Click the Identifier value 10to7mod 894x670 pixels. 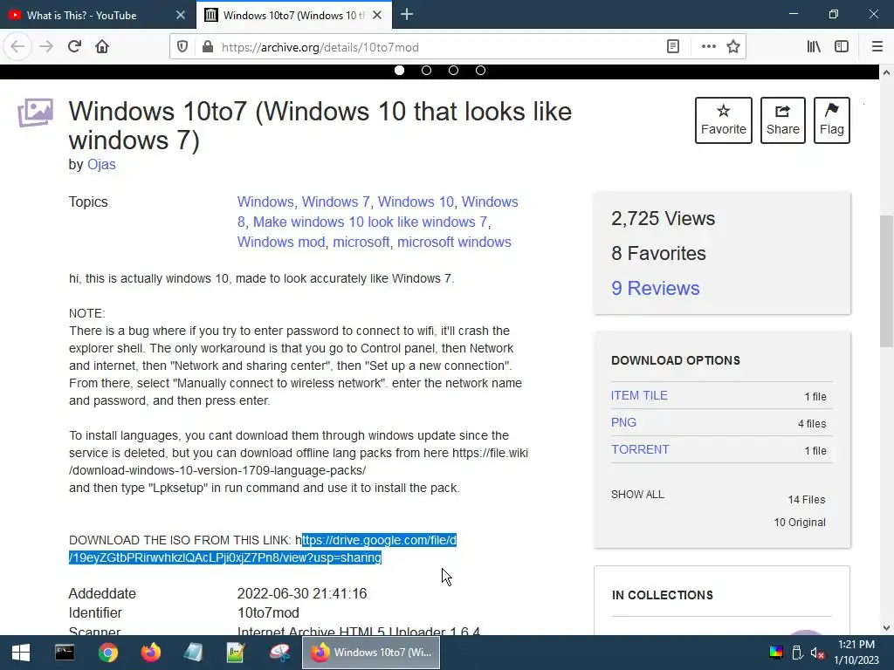pos(268,612)
